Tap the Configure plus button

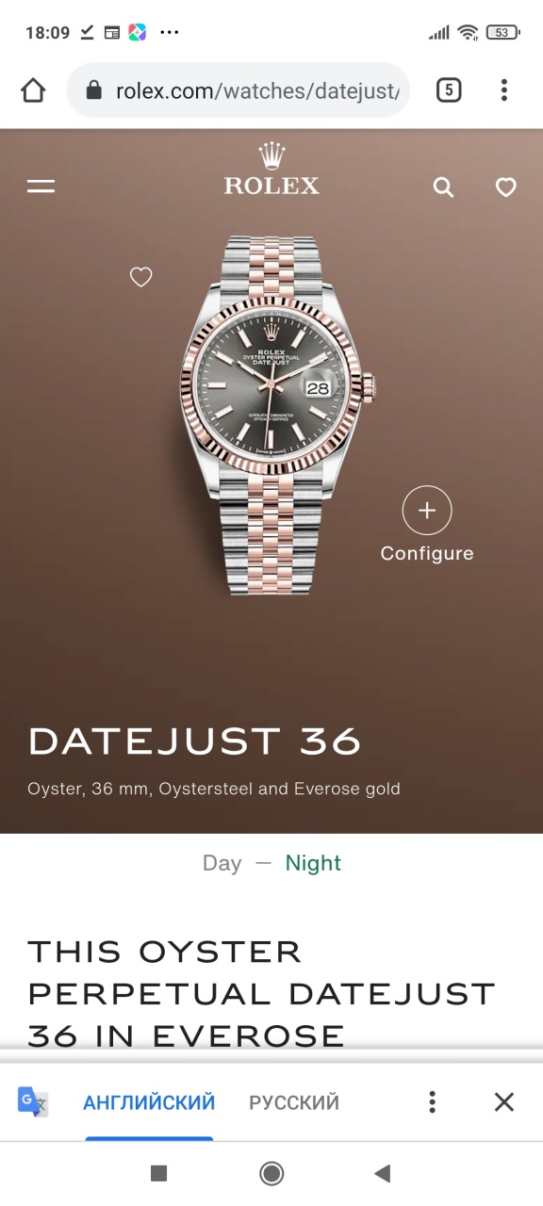pyautogui.click(x=427, y=511)
